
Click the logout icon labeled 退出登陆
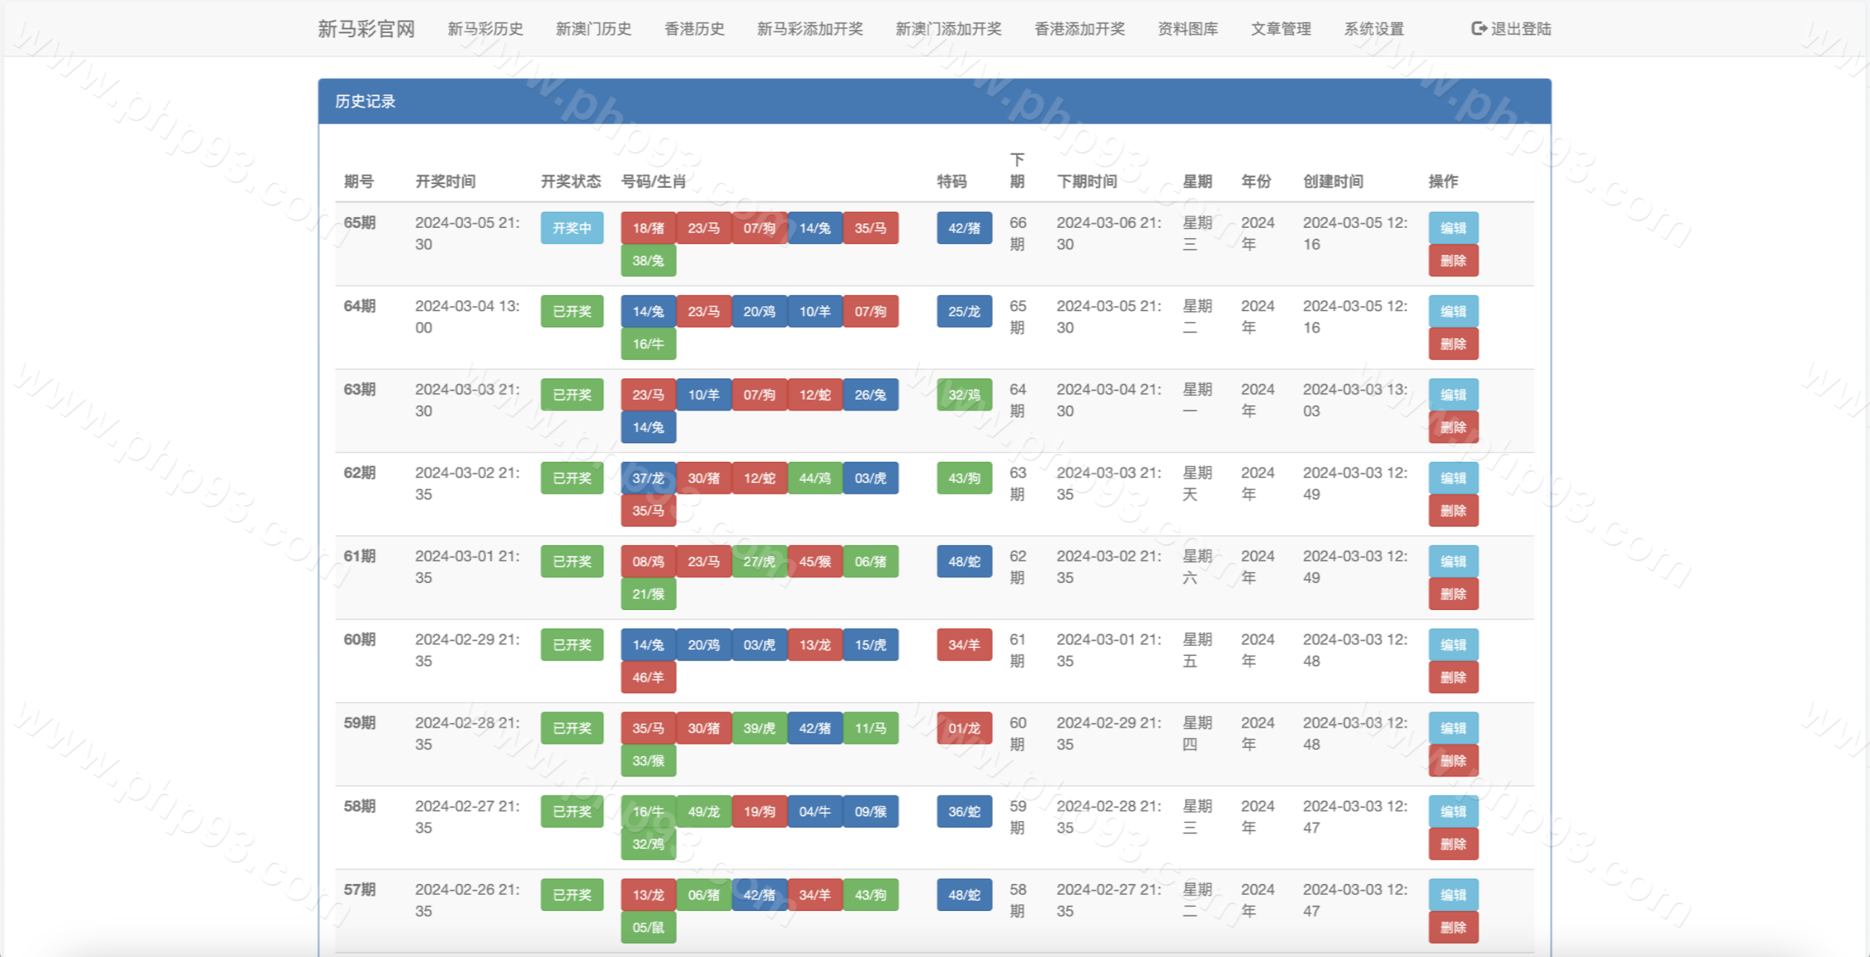1479,28
